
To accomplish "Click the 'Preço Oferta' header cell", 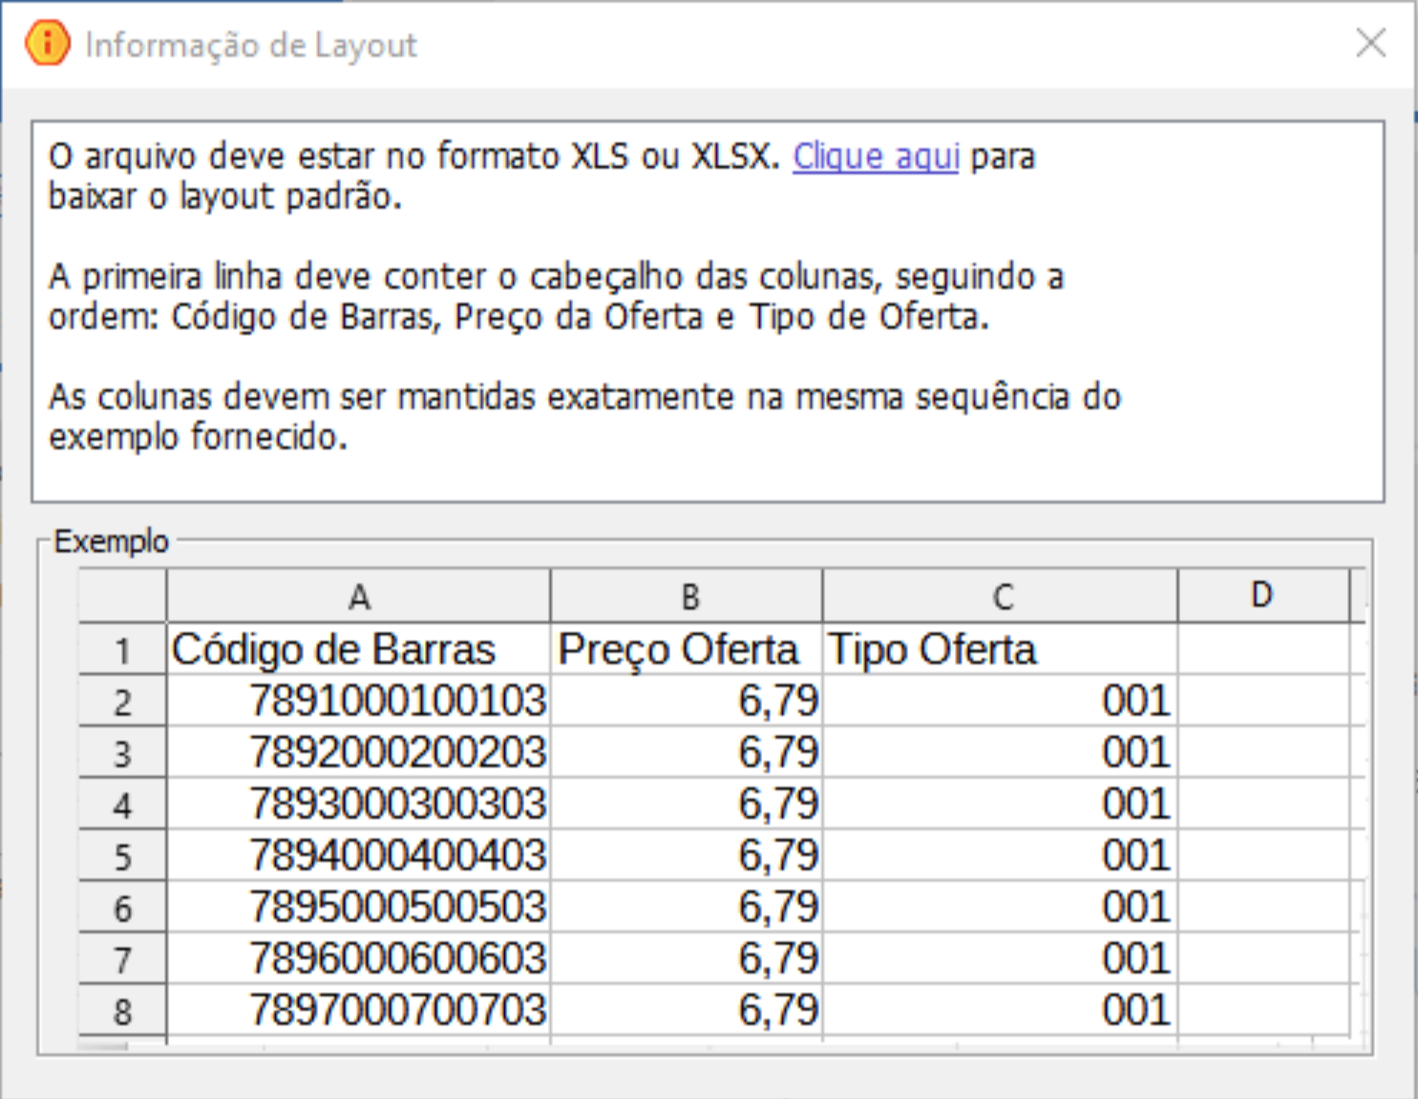I will [x=678, y=650].
